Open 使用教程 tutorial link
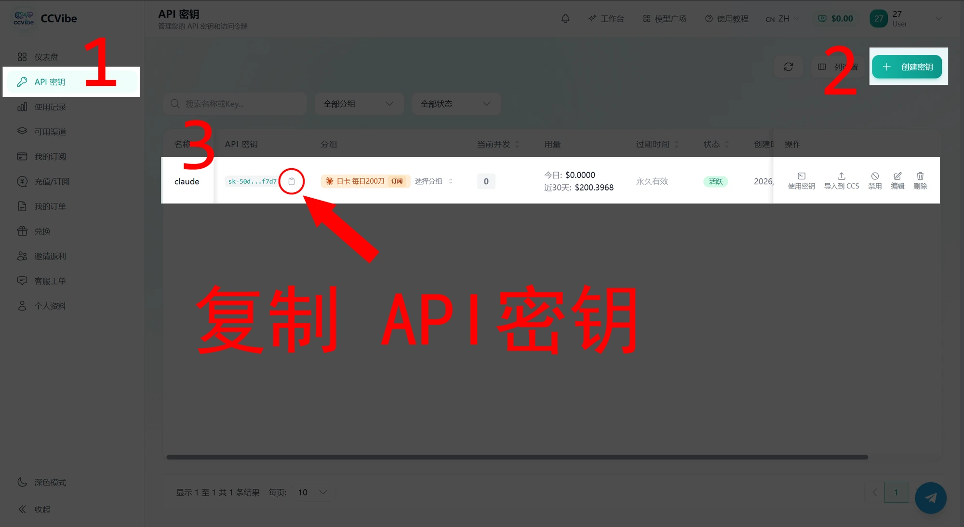This screenshot has height=527, width=964. [x=727, y=19]
